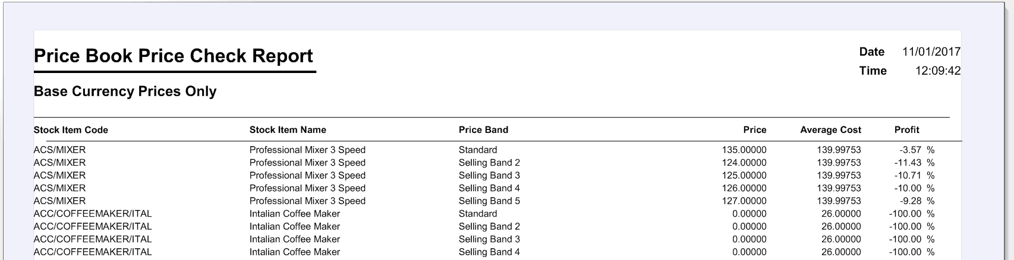Select the Selling Band 5 price band
1014x260 pixels.
pos(489,201)
